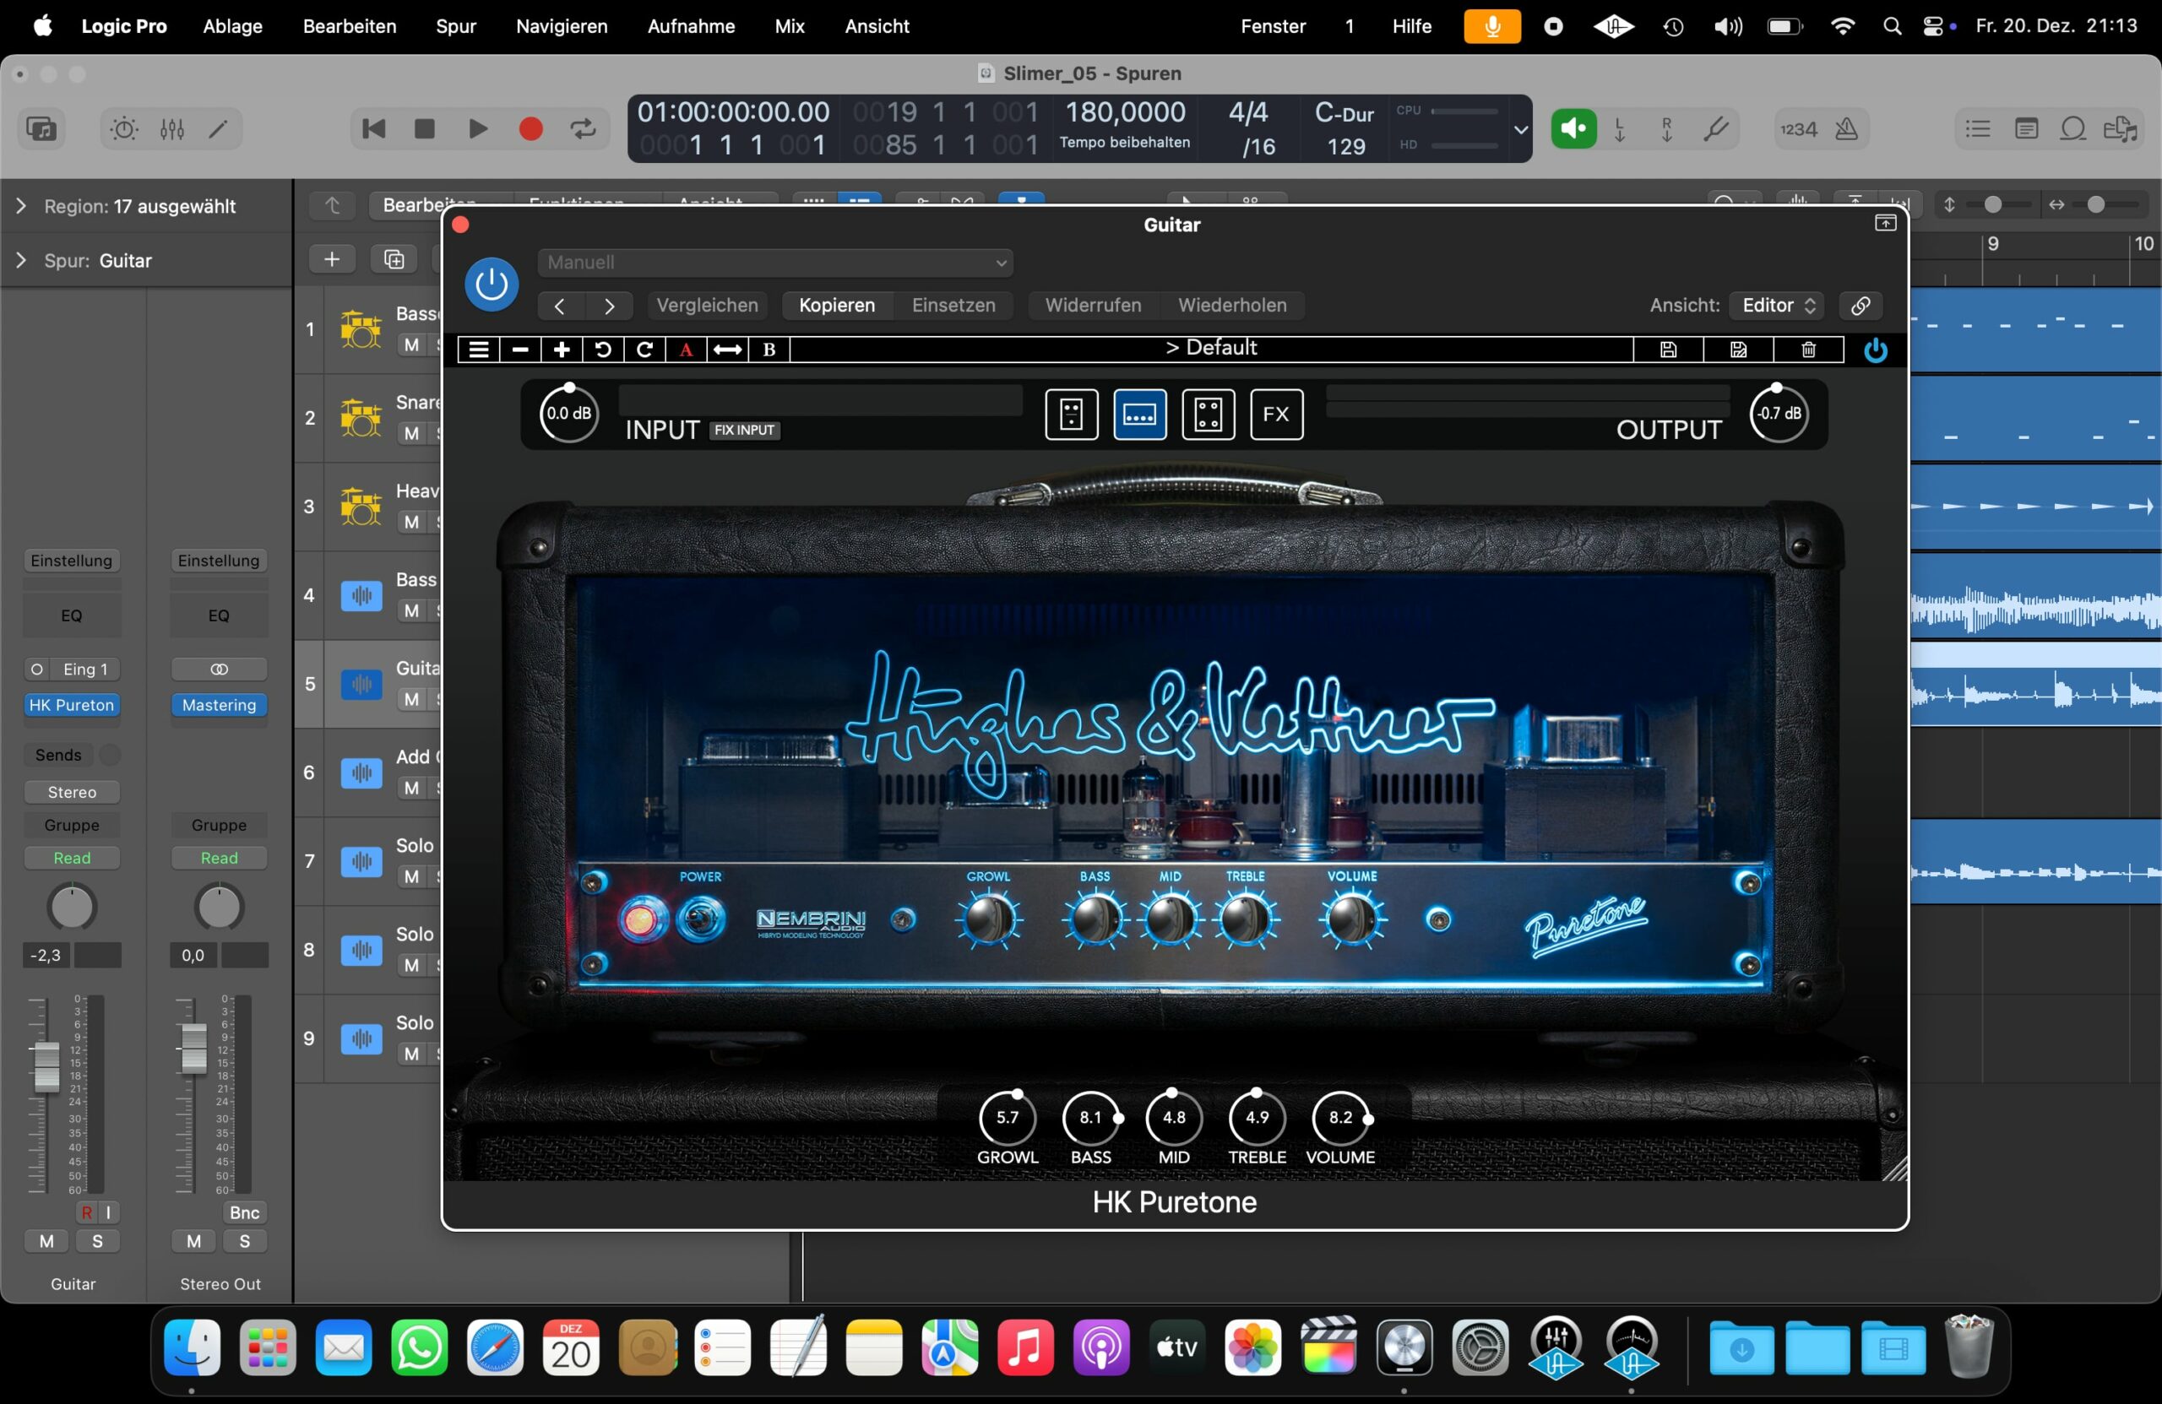Start playback with the Play button
The height and width of the screenshot is (1404, 2162).
click(x=478, y=129)
